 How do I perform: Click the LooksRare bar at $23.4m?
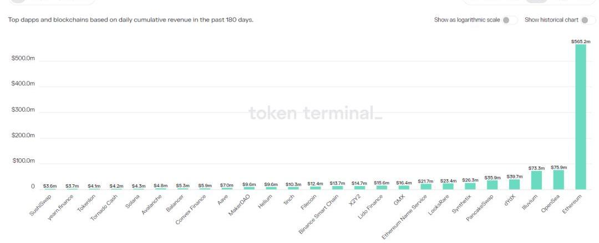click(x=448, y=187)
